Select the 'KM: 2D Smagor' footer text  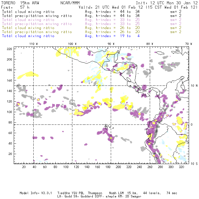pos(130,196)
